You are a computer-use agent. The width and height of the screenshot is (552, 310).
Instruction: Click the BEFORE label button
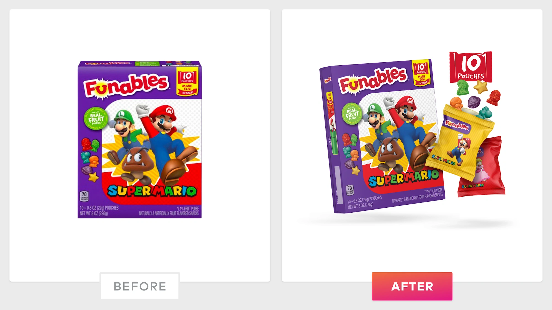click(140, 286)
